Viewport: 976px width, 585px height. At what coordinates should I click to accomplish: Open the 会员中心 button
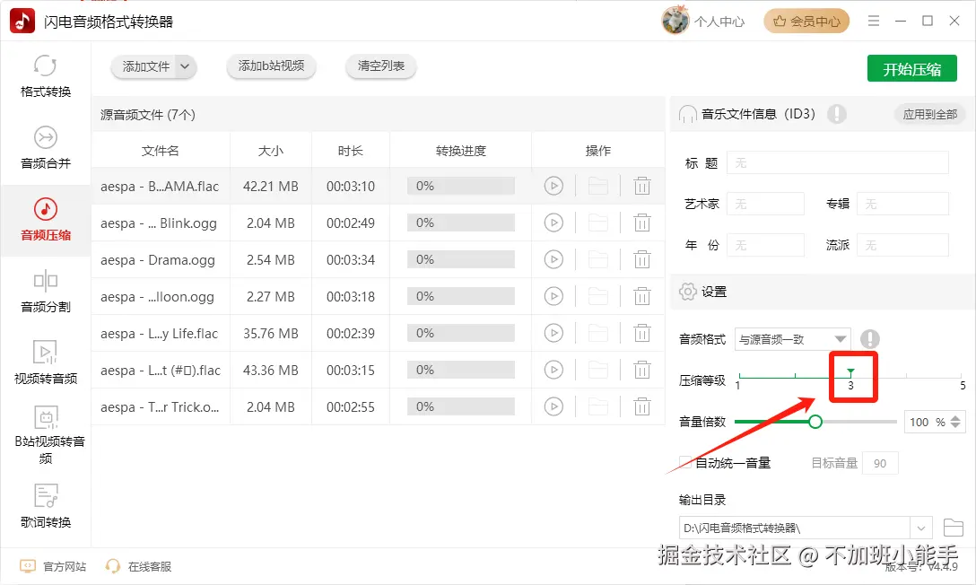(806, 22)
